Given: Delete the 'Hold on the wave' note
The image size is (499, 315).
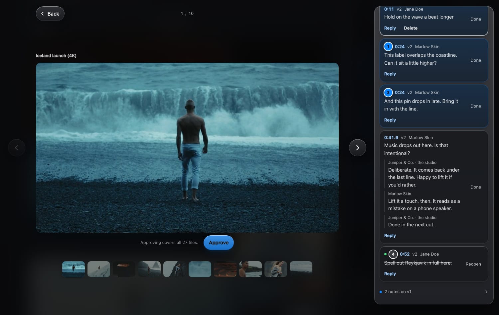Looking at the screenshot, I should pos(411,28).
